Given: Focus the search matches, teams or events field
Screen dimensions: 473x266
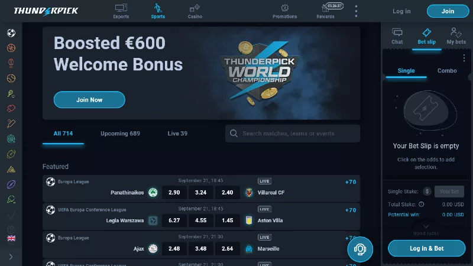Looking at the screenshot, I should click(x=292, y=134).
